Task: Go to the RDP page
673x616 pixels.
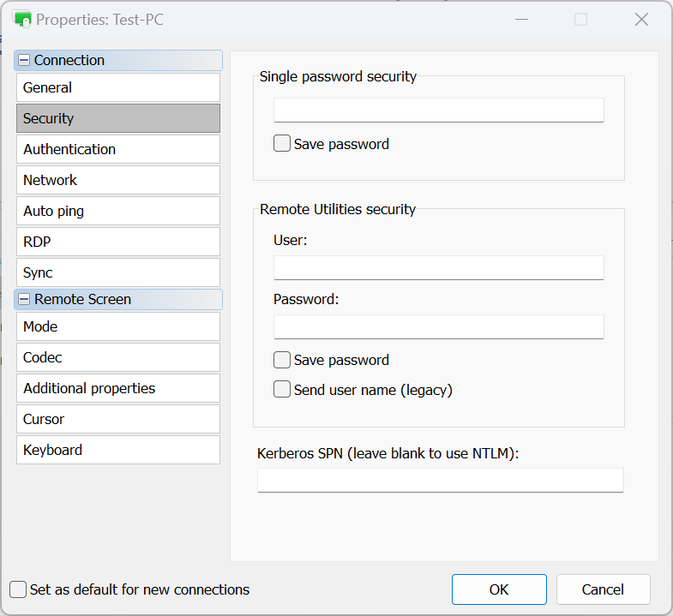Action: (x=118, y=242)
